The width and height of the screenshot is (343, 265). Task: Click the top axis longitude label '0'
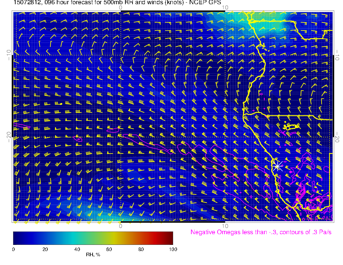(x=121, y=8)
